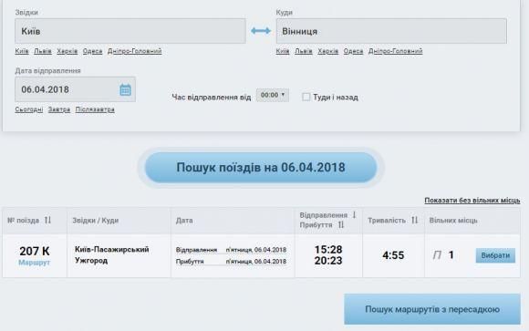Select the 'Післязавтра' date shortcut
The width and height of the screenshot is (529, 331).
(95, 109)
